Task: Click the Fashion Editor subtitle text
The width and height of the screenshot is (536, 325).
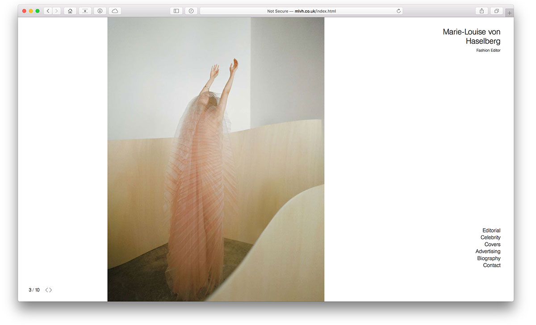Action: point(488,50)
